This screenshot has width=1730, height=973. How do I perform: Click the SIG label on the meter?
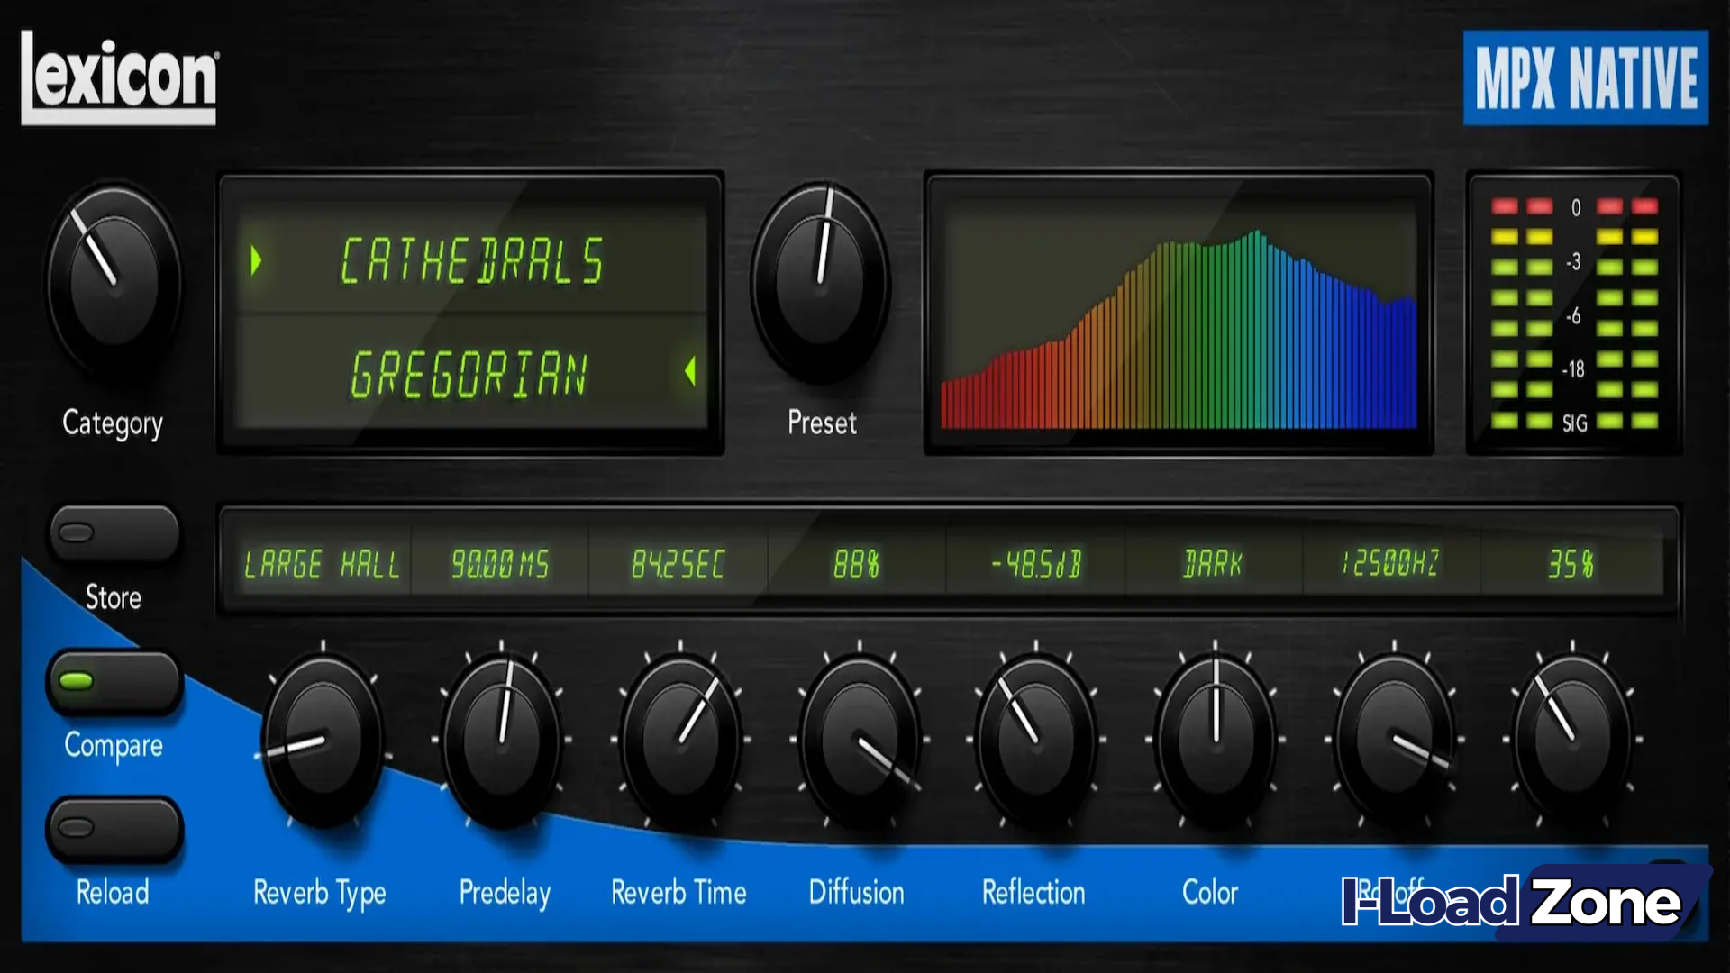1574,423
